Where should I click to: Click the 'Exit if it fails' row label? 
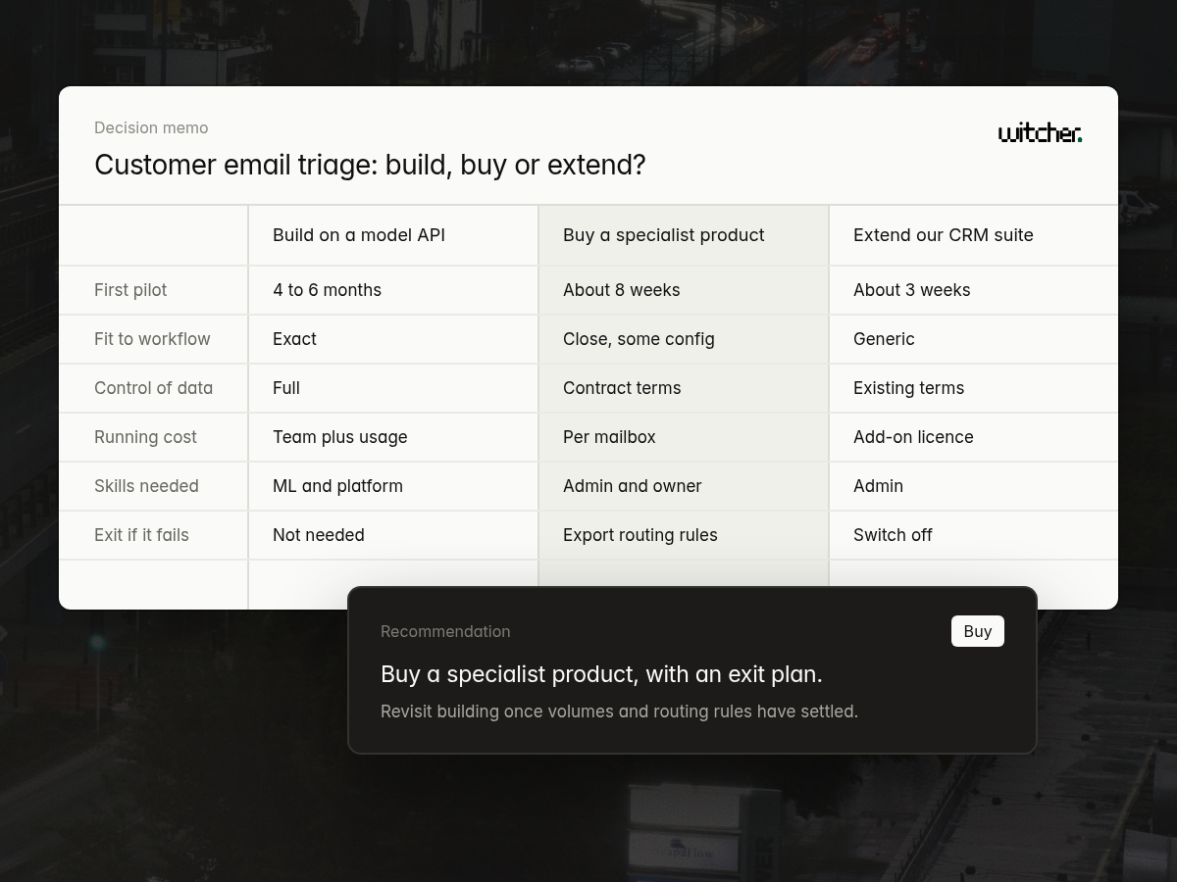(141, 535)
